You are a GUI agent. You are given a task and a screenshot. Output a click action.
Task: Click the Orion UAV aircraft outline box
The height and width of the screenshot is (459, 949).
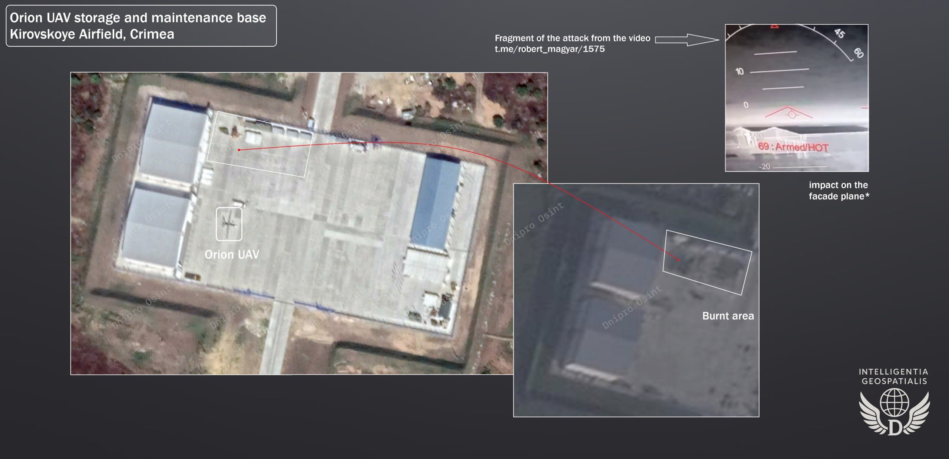pyautogui.click(x=229, y=224)
